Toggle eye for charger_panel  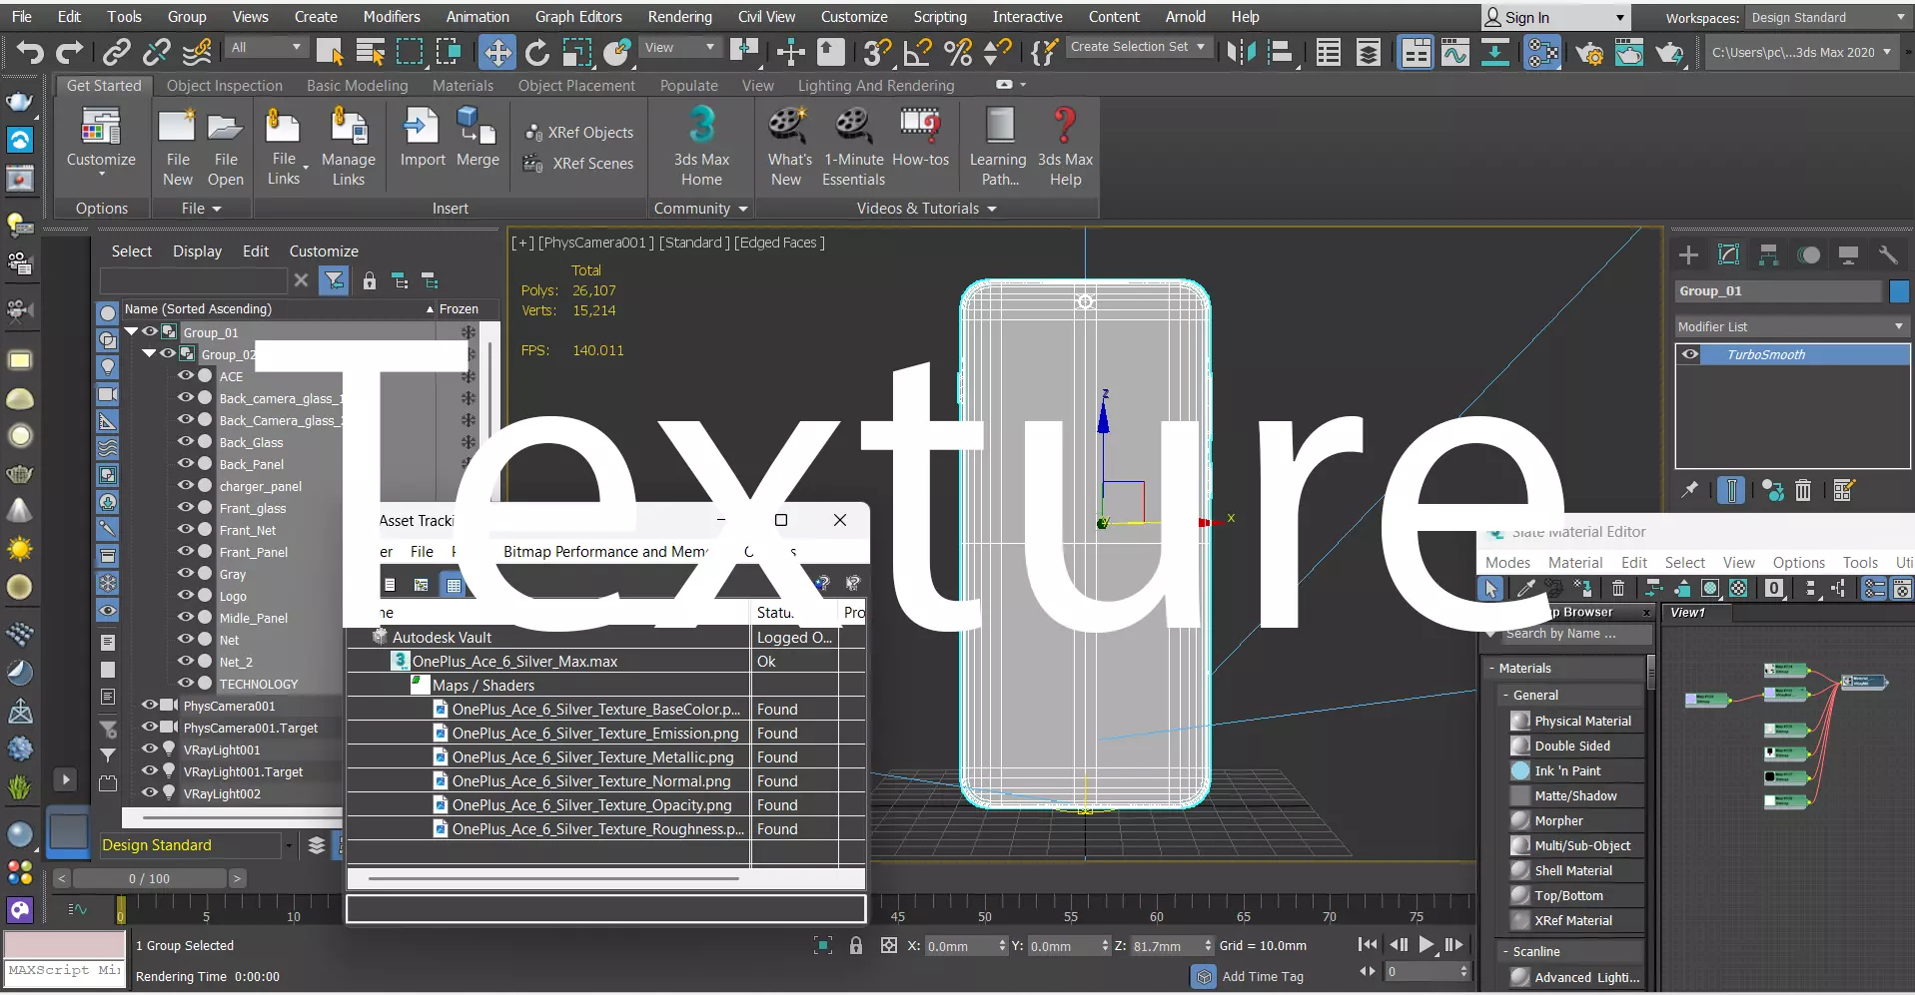point(186,485)
